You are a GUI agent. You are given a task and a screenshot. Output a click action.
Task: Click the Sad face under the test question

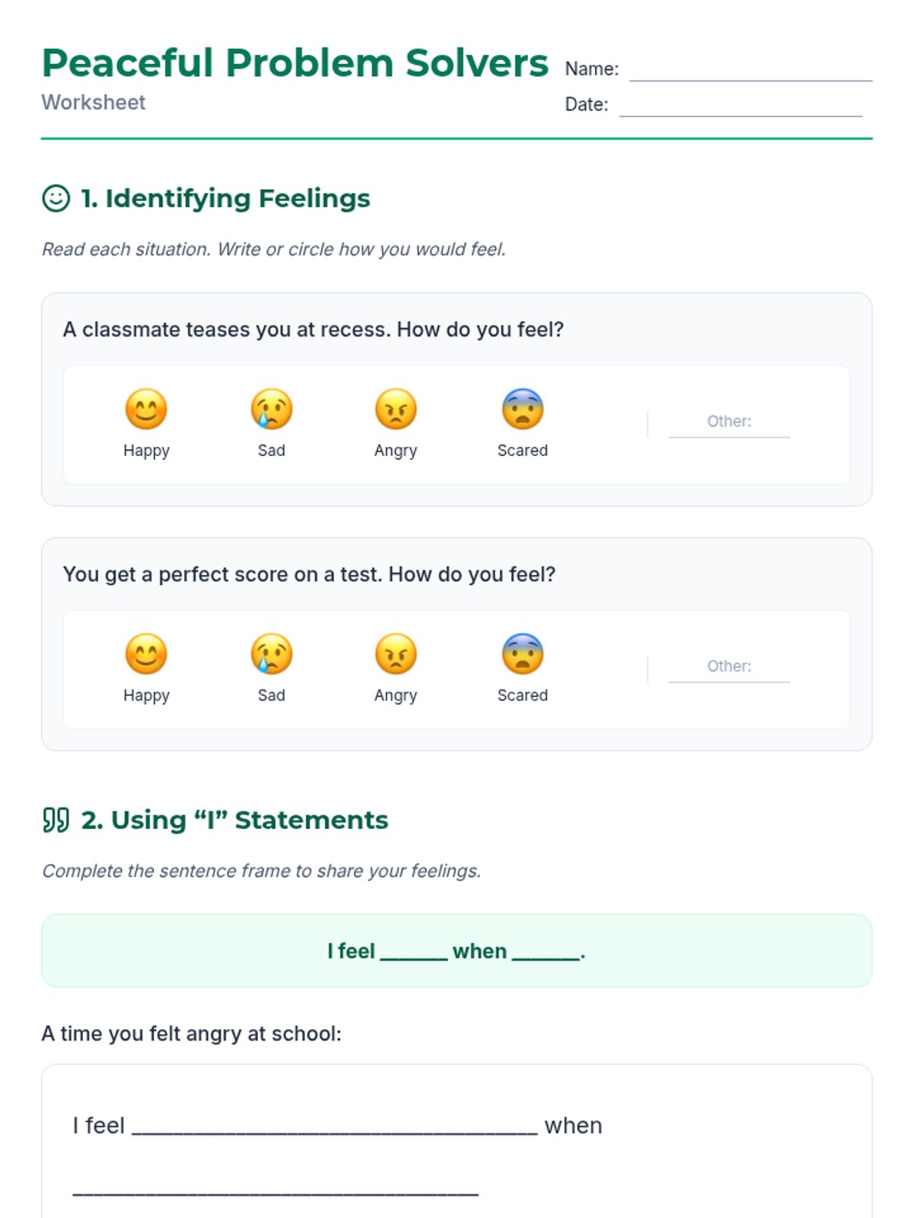tap(271, 655)
